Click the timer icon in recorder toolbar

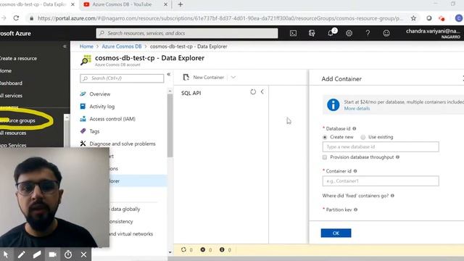click(68, 254)
